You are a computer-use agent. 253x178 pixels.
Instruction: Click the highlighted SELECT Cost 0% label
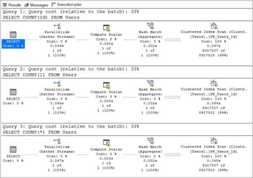coord(13,44)
